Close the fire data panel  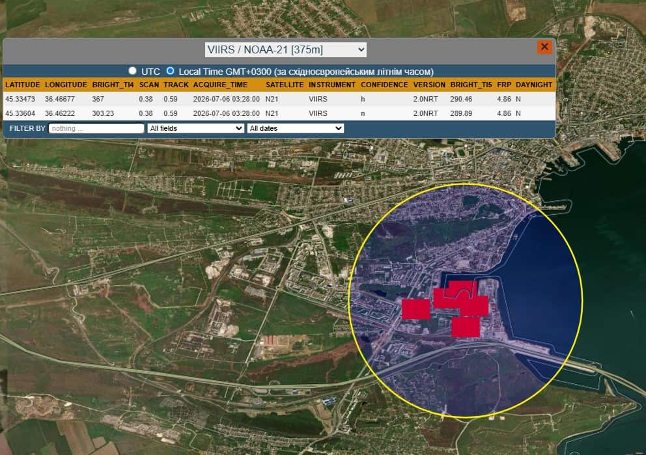click(544, 47)
